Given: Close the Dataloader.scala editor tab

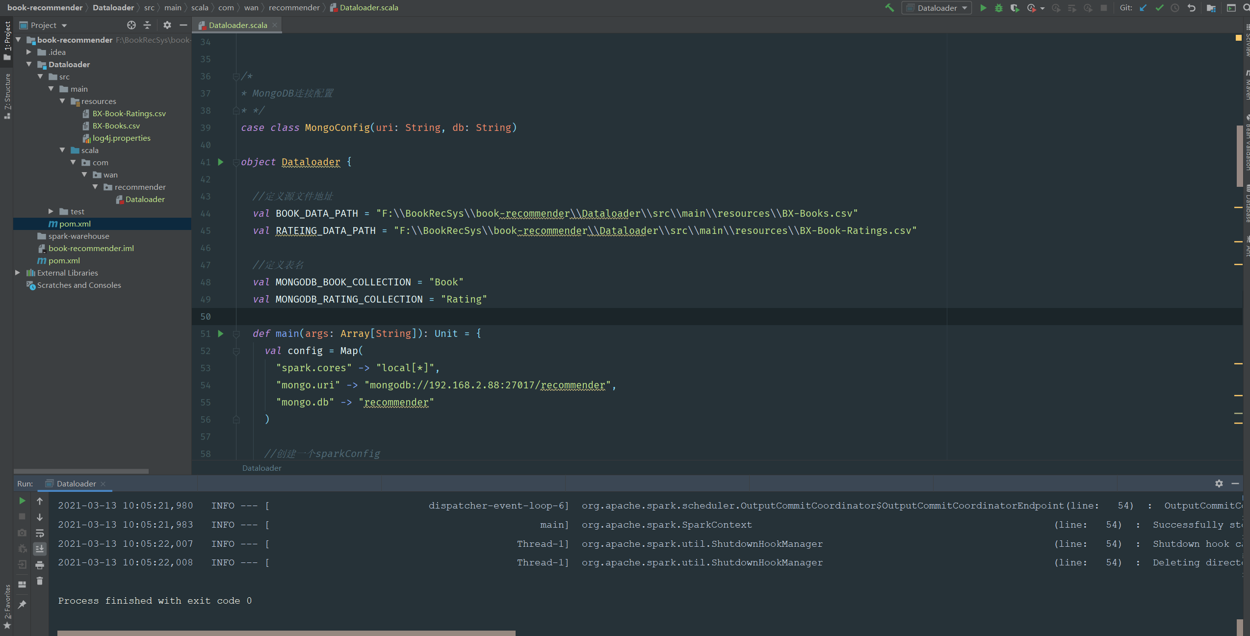Looking at the screenshot, I should (275, 25).
